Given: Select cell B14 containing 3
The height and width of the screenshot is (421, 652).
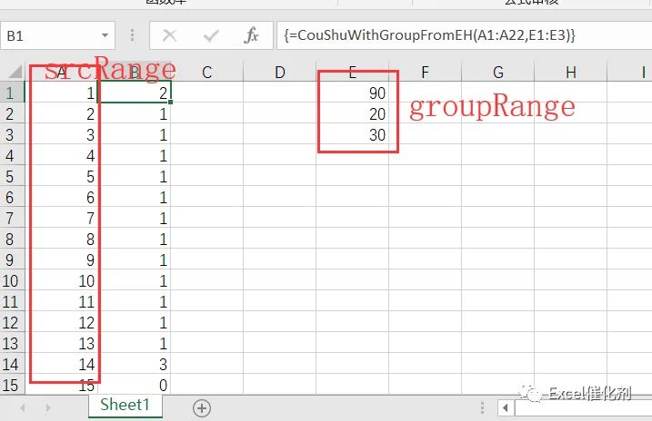Looking at the screenshot, I should [135, 364].
